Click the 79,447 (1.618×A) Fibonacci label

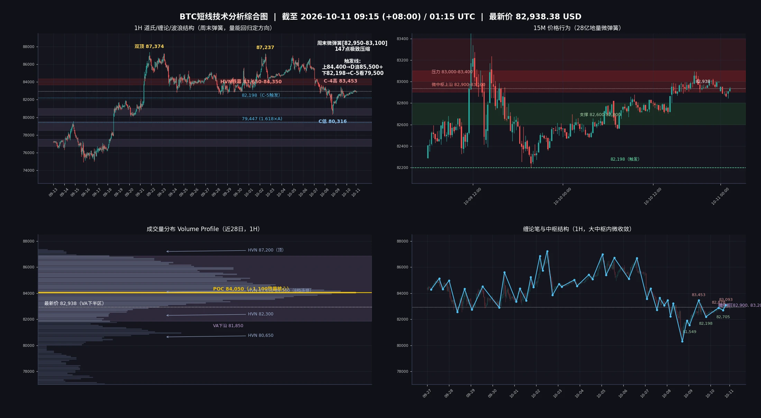(x=262, y=118)
